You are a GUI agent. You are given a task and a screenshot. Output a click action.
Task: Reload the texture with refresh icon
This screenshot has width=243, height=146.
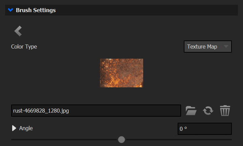click(208, 111)
